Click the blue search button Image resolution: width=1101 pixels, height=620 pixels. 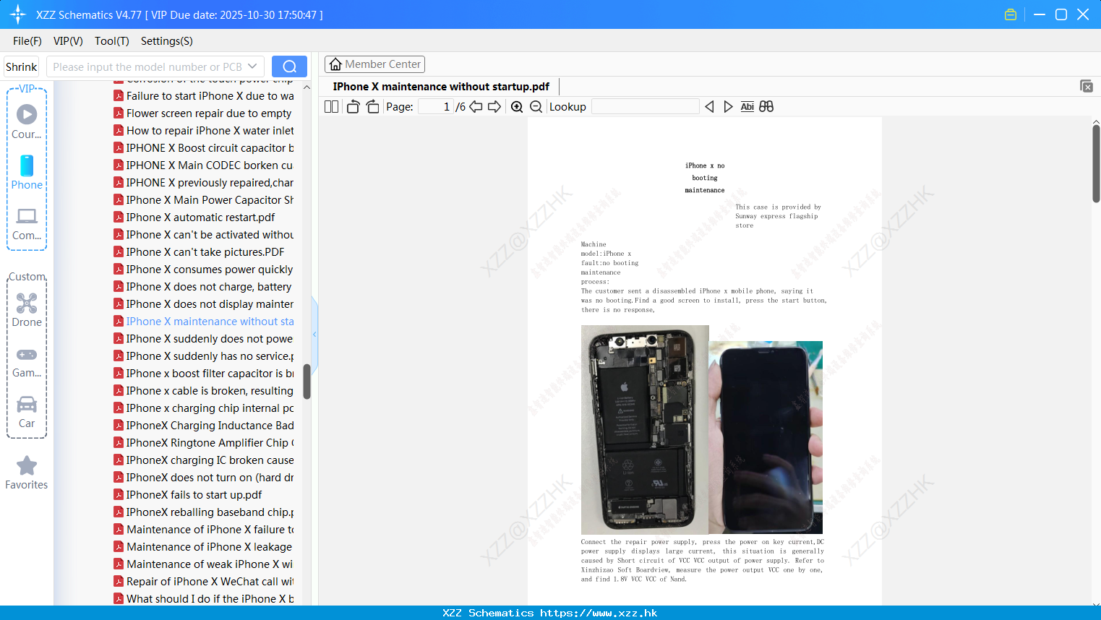[x=289, y=66]
